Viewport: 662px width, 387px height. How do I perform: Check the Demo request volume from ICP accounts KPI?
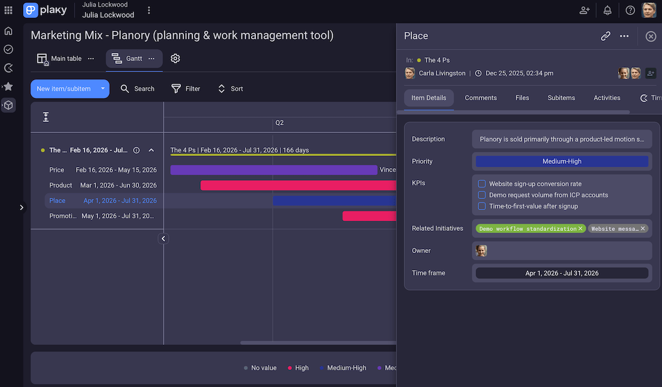[x=482, y=195]
